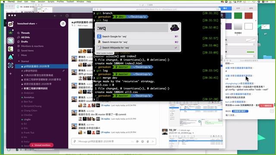Switch to the hexschool workspace icon at top
Image resolution: width=276 pixels, height=155 pixels.
click(10, 24)
